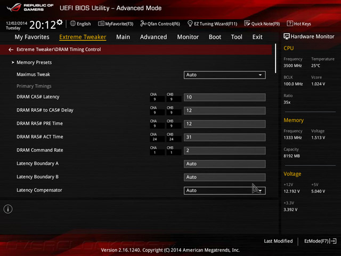Open MyFavorite(F3) from the top bar
Screen dimensions: 341x256
116,23
